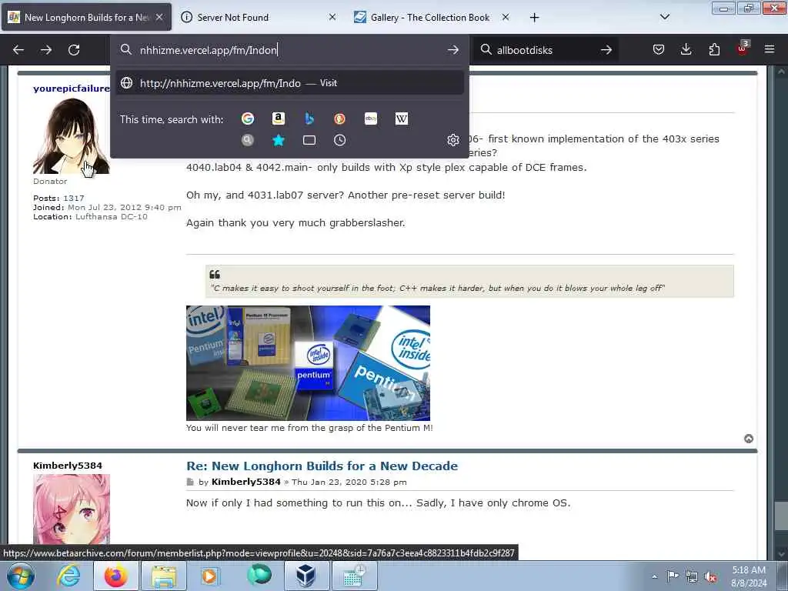Open Save to Pocket
The height and width of the screenshot is (591, 788).
659,49
